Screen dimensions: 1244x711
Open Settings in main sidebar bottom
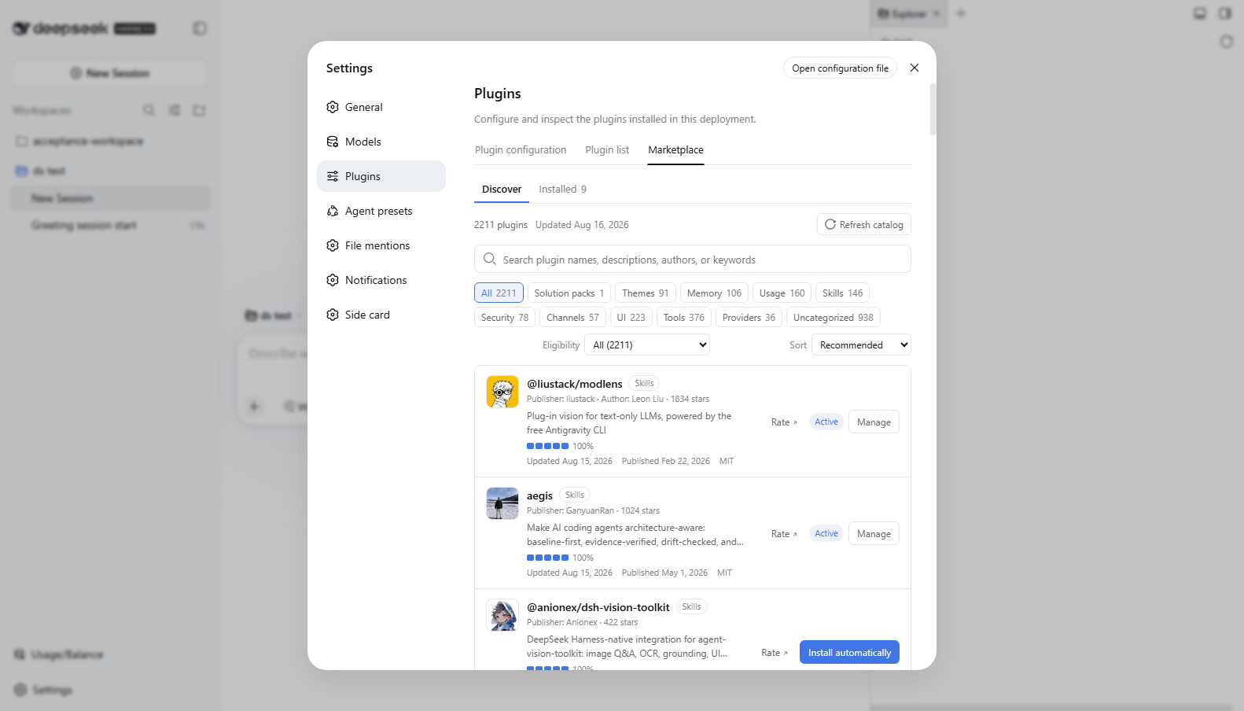[x=44, y=690]
